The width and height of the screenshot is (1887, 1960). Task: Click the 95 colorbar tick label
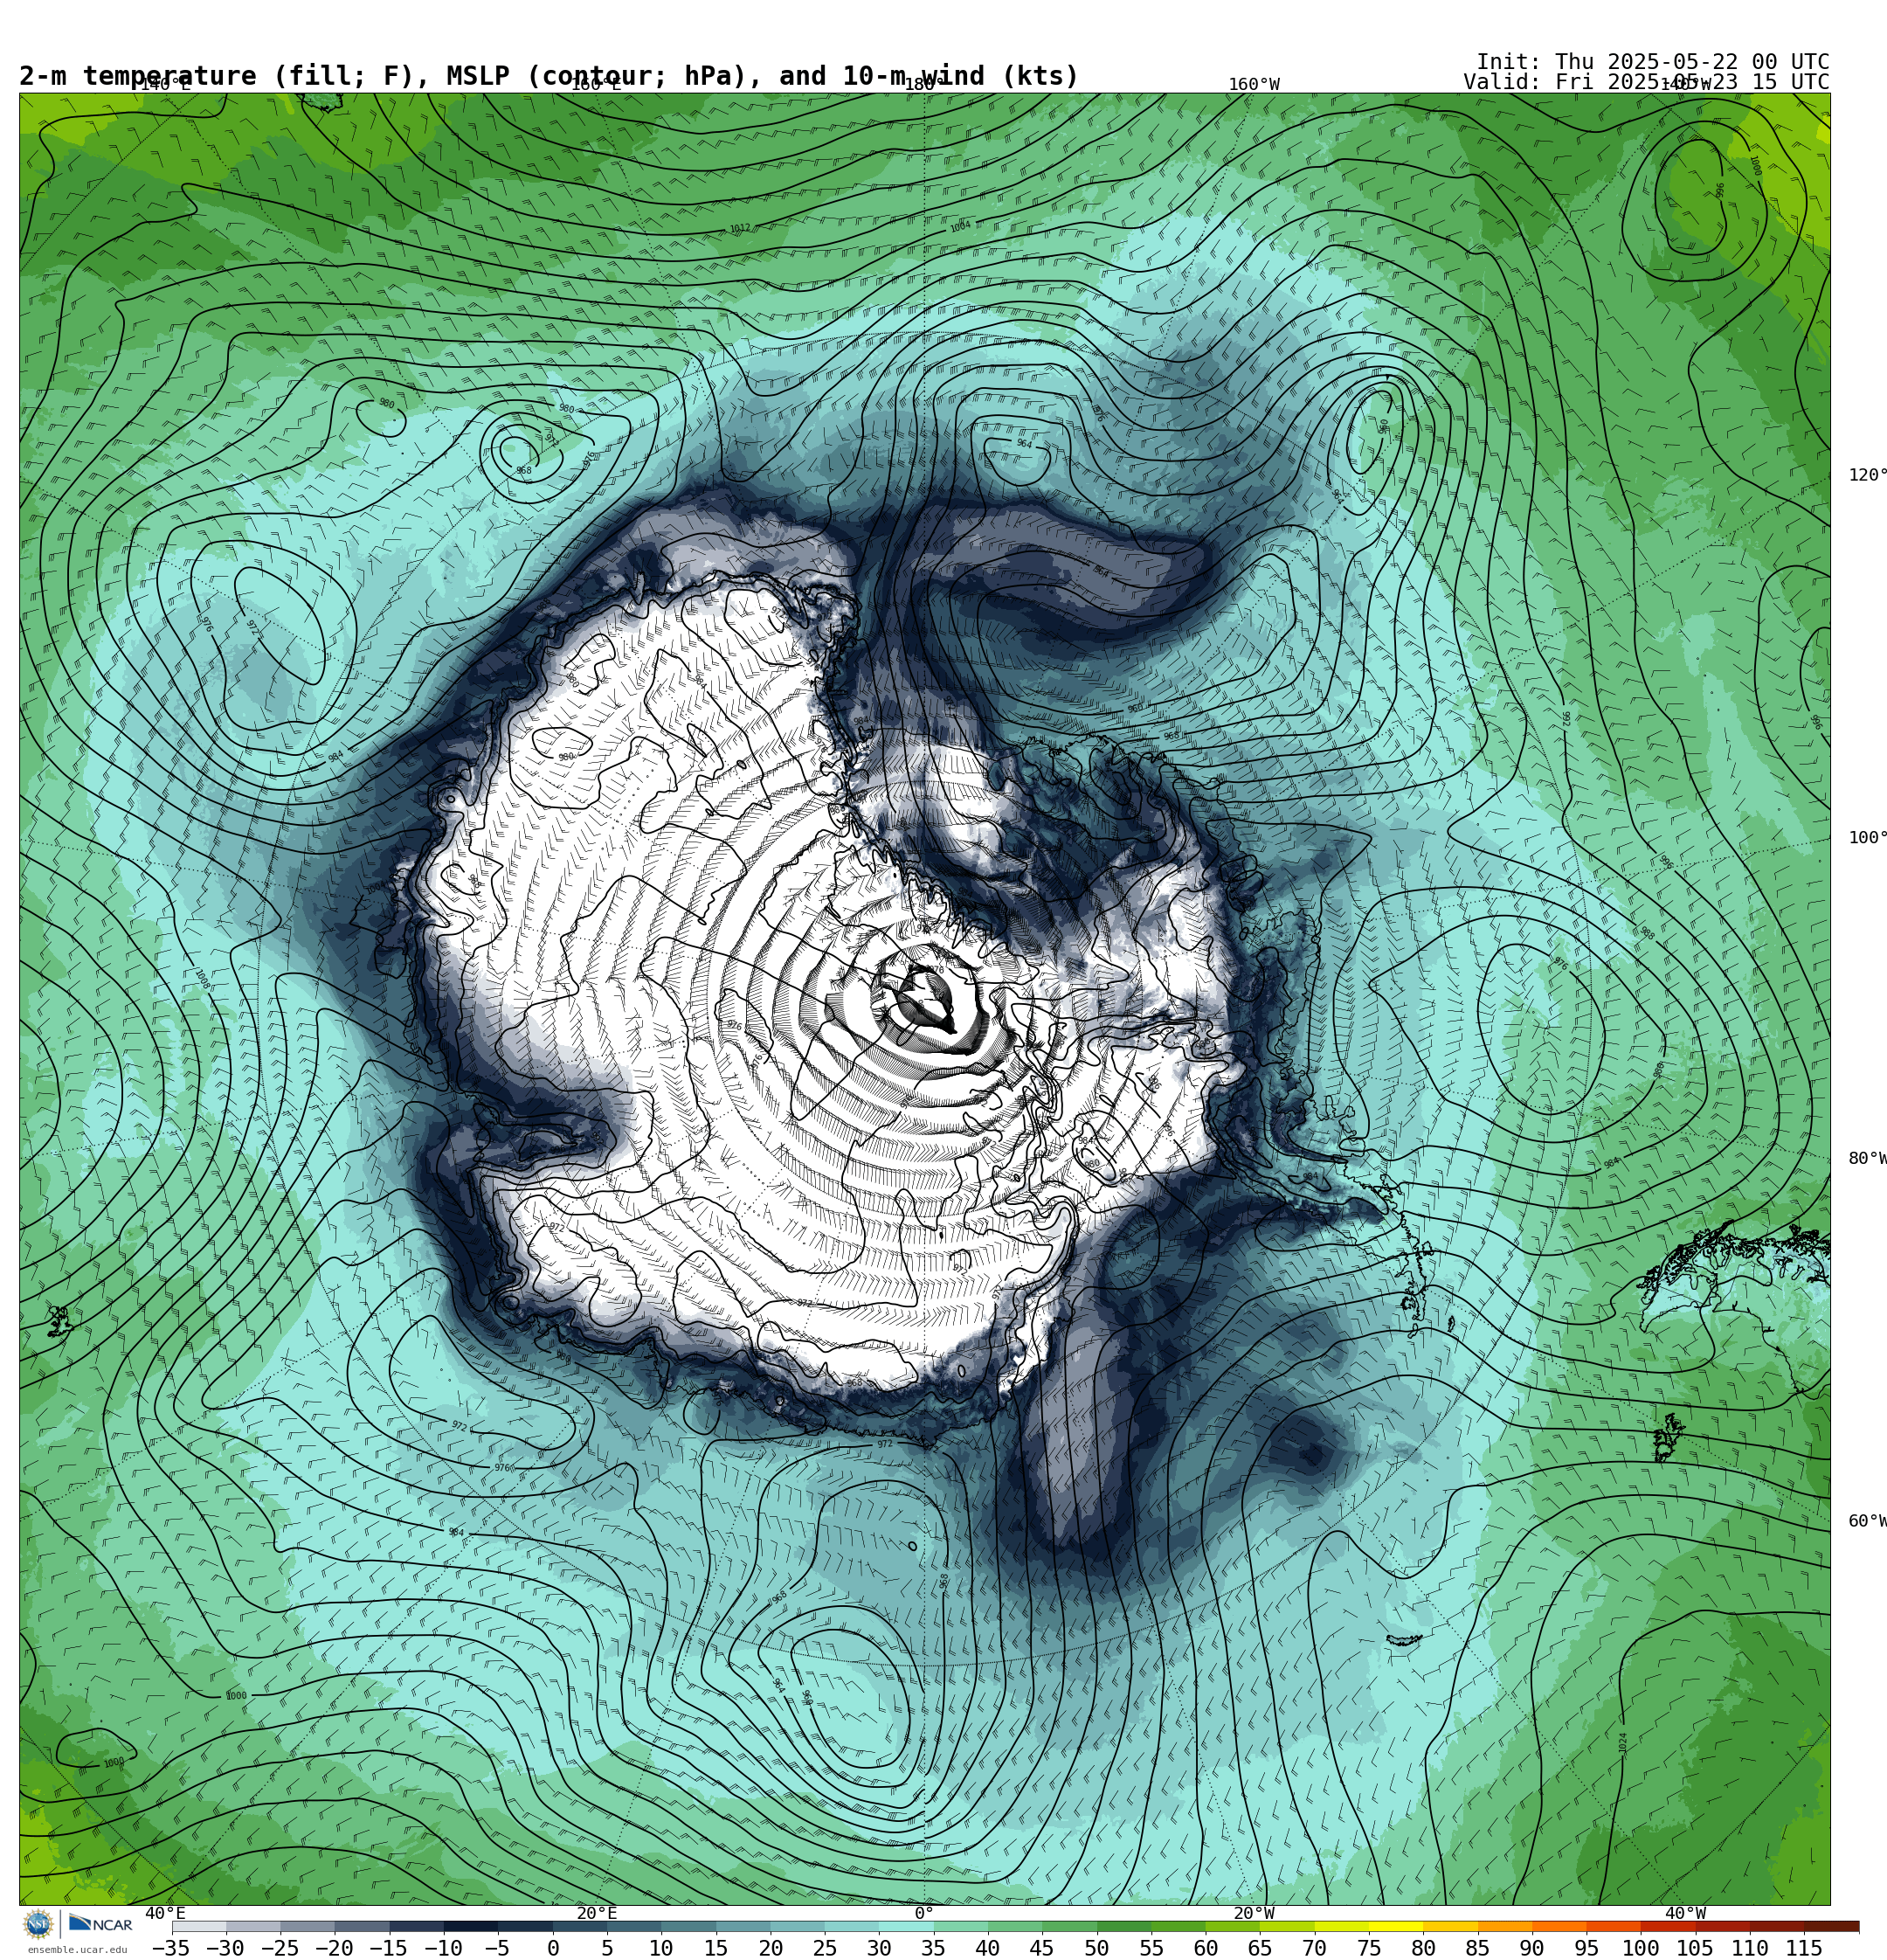click(1586, 1948)
